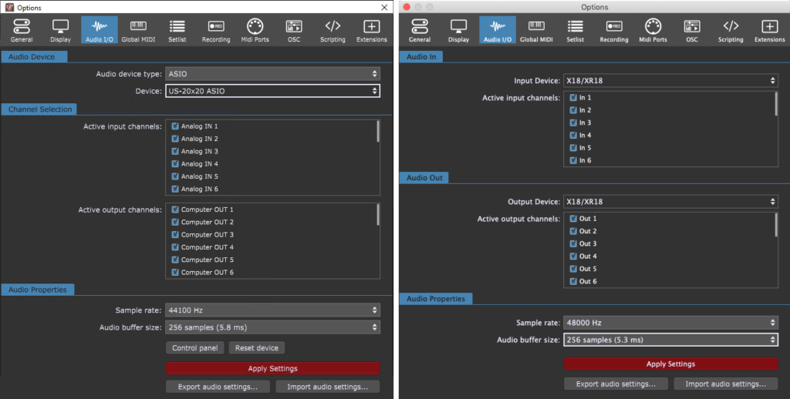
Task: Open the Output Device X18/XR18 dropdown
Action: tap(670, 202)
